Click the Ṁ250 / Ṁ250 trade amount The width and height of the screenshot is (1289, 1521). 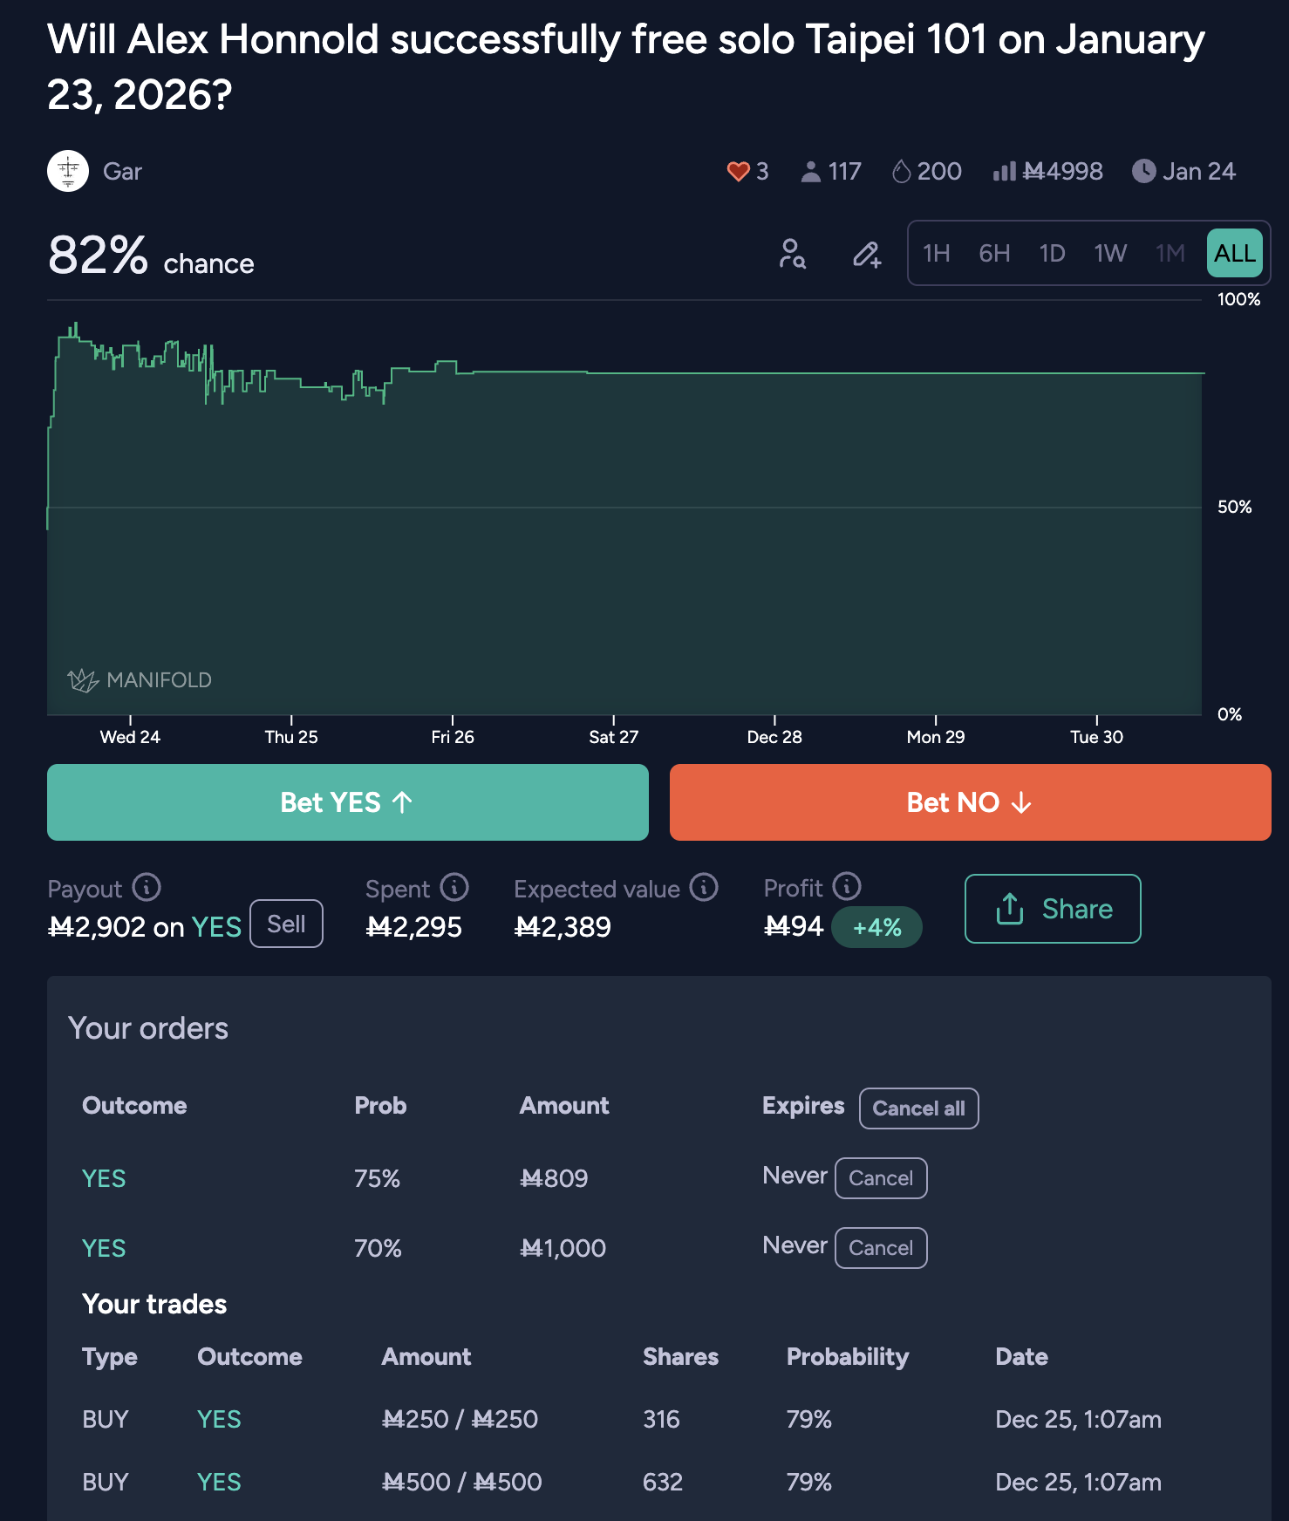tap(460, 1419)
